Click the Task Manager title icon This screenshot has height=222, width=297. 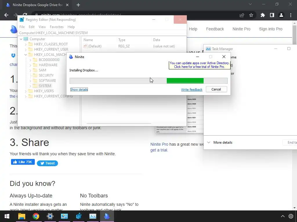(x=208, y=49)
